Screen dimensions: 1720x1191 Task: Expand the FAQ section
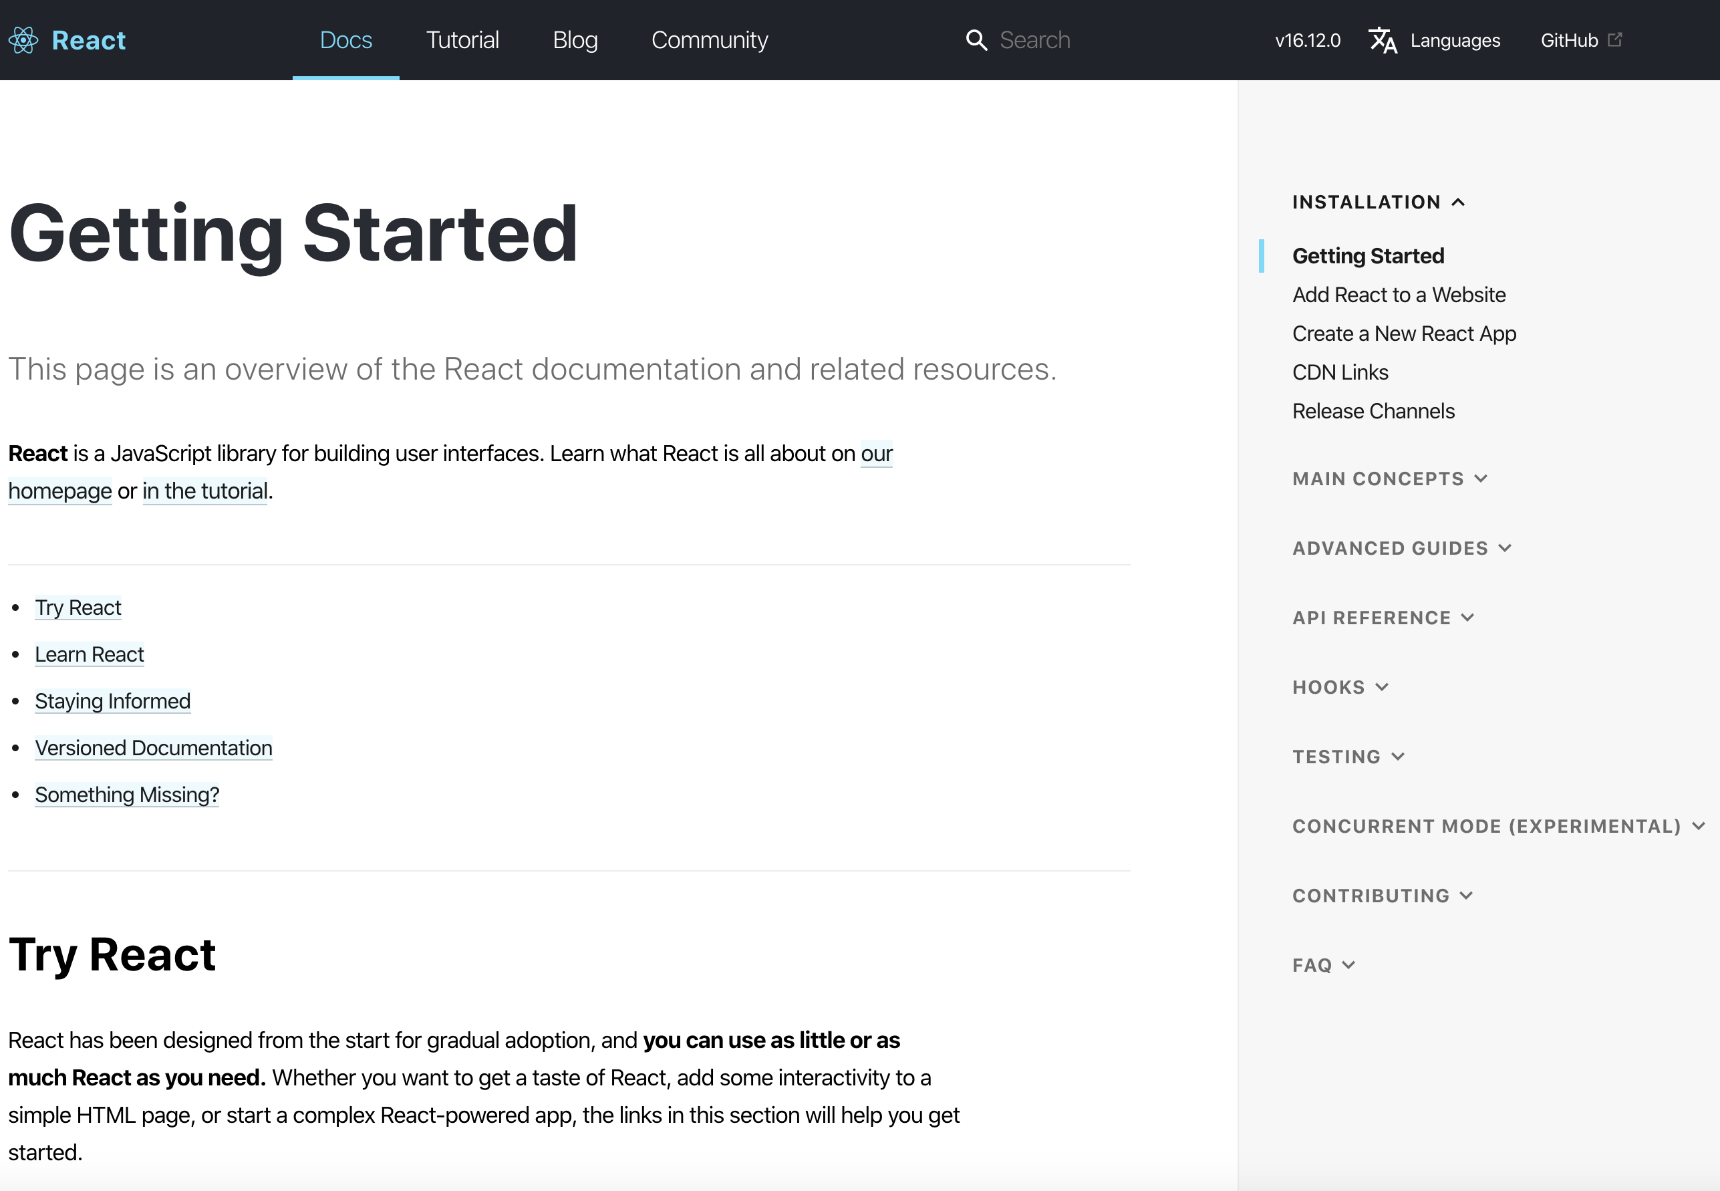click(x=1324, y=965)
